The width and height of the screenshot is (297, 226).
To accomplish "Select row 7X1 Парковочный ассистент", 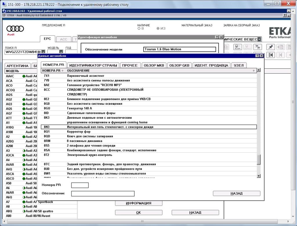I will click(149, 76).
